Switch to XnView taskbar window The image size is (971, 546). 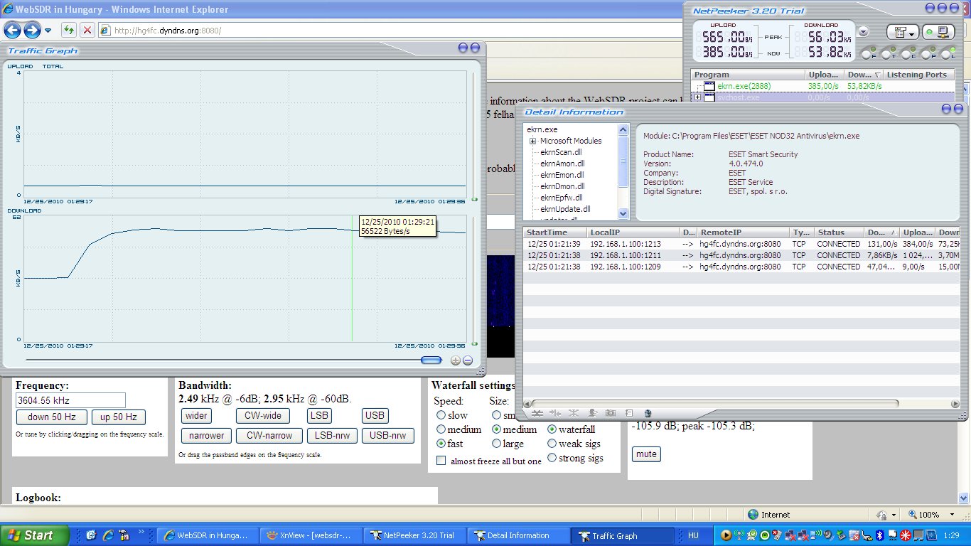click(x=311, y=536)
